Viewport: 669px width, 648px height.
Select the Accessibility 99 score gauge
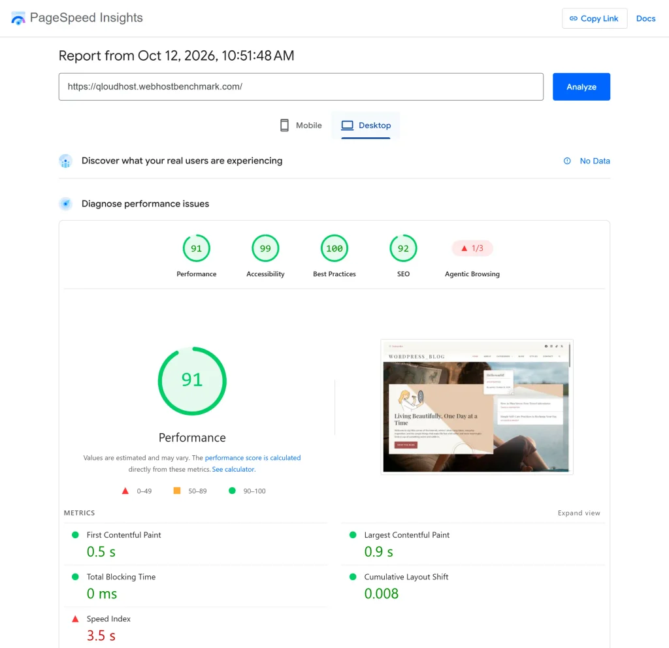[x=265, y=248]
